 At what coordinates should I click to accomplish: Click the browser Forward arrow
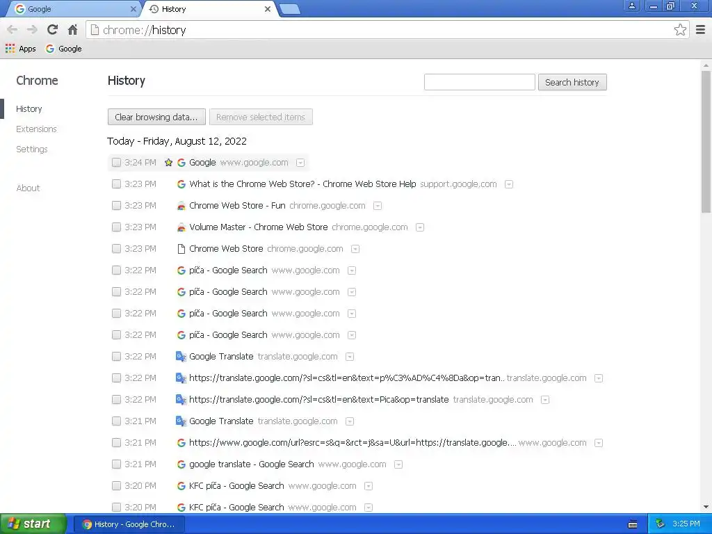(32, 30)
